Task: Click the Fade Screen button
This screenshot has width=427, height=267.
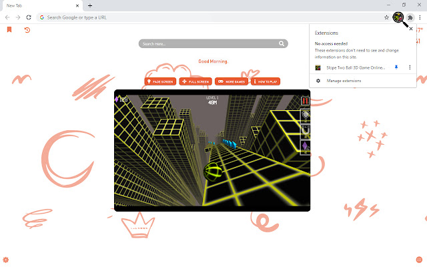Action: click(x=160, y=81)
